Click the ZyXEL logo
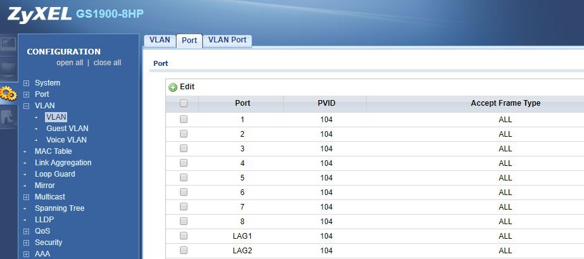This screenshot has height=259, width=584. [x=39, y=14]
